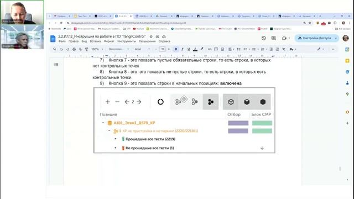
Task: Reload the page in the browser
Action: (x=61, y=23)
